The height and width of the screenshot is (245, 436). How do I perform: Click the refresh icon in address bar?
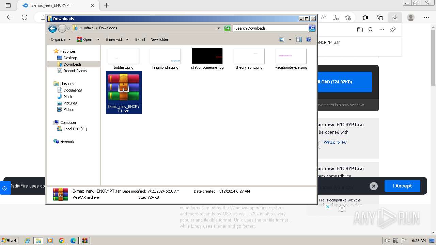coord(227,28)
